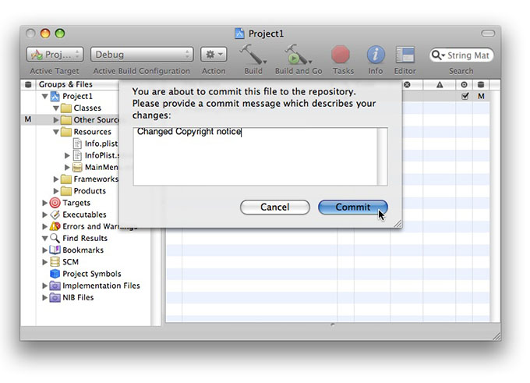The image size is (530, 383).
Task: Select the Project1 project icon in tree
Action: (55, 96)
